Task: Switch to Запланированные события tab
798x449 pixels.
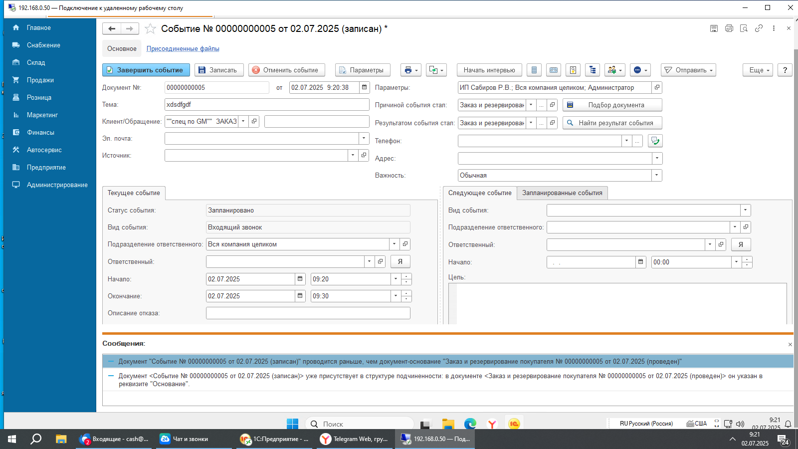Action: coord(562,193)
